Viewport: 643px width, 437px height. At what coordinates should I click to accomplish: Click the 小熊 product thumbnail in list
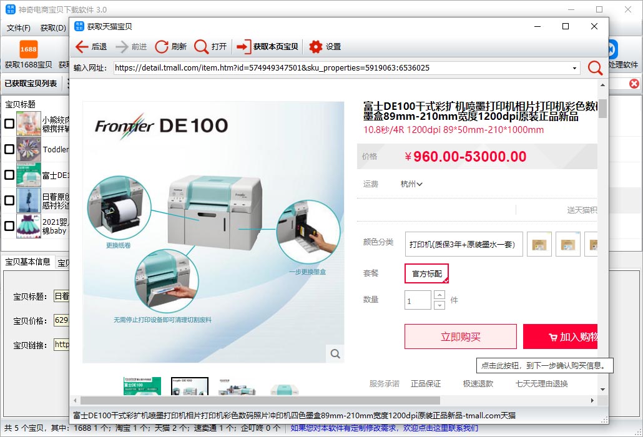29,124
